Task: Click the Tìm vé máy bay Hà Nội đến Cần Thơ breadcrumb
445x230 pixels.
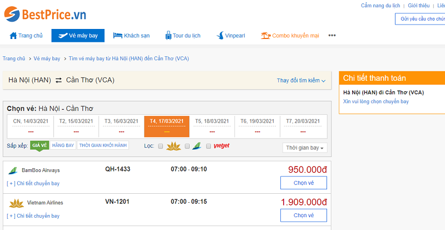Action: click(x=129, y=58)
